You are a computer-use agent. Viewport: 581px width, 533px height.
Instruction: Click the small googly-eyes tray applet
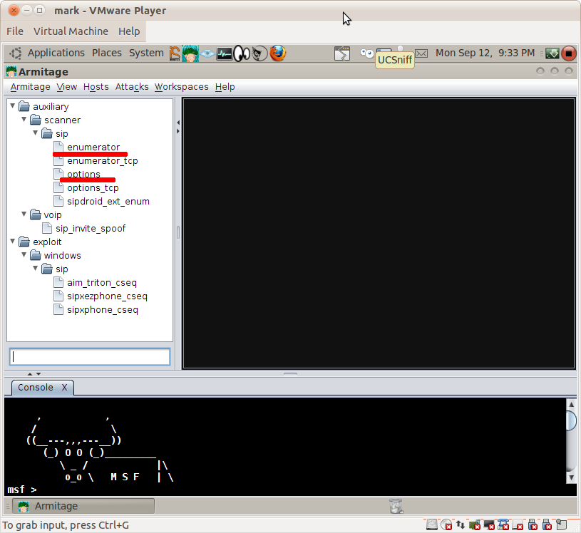coord(367,53)
